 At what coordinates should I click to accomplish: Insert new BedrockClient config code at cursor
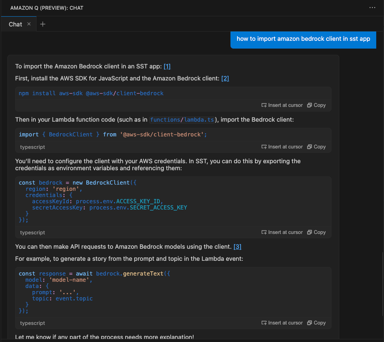coord(282,232)
